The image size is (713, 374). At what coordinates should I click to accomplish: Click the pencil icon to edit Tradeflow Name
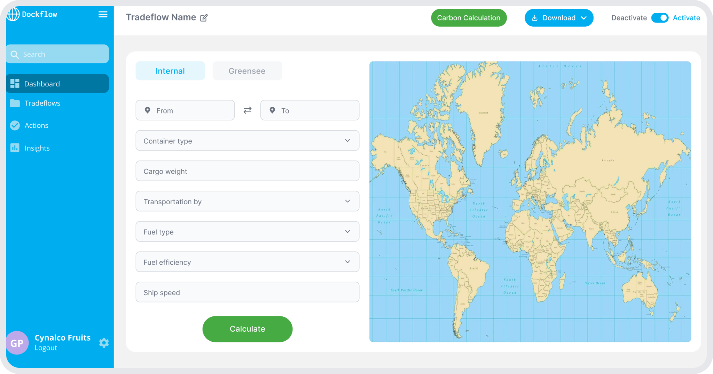click(x=204, y=17)
